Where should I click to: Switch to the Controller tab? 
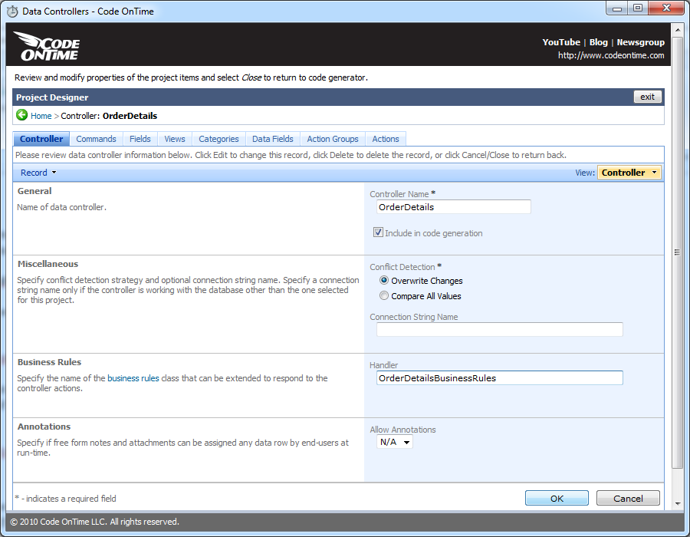[x=41, y=139]
